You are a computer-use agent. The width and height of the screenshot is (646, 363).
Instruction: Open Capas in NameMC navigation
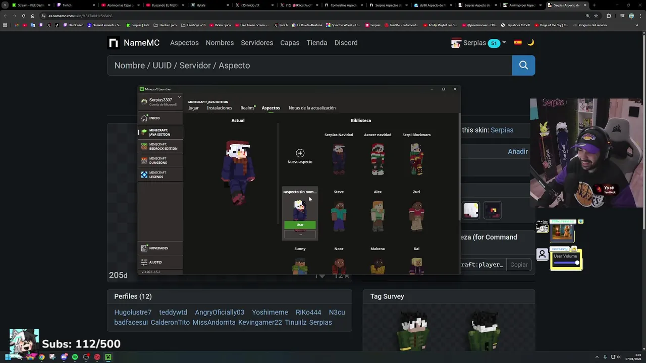290,43
